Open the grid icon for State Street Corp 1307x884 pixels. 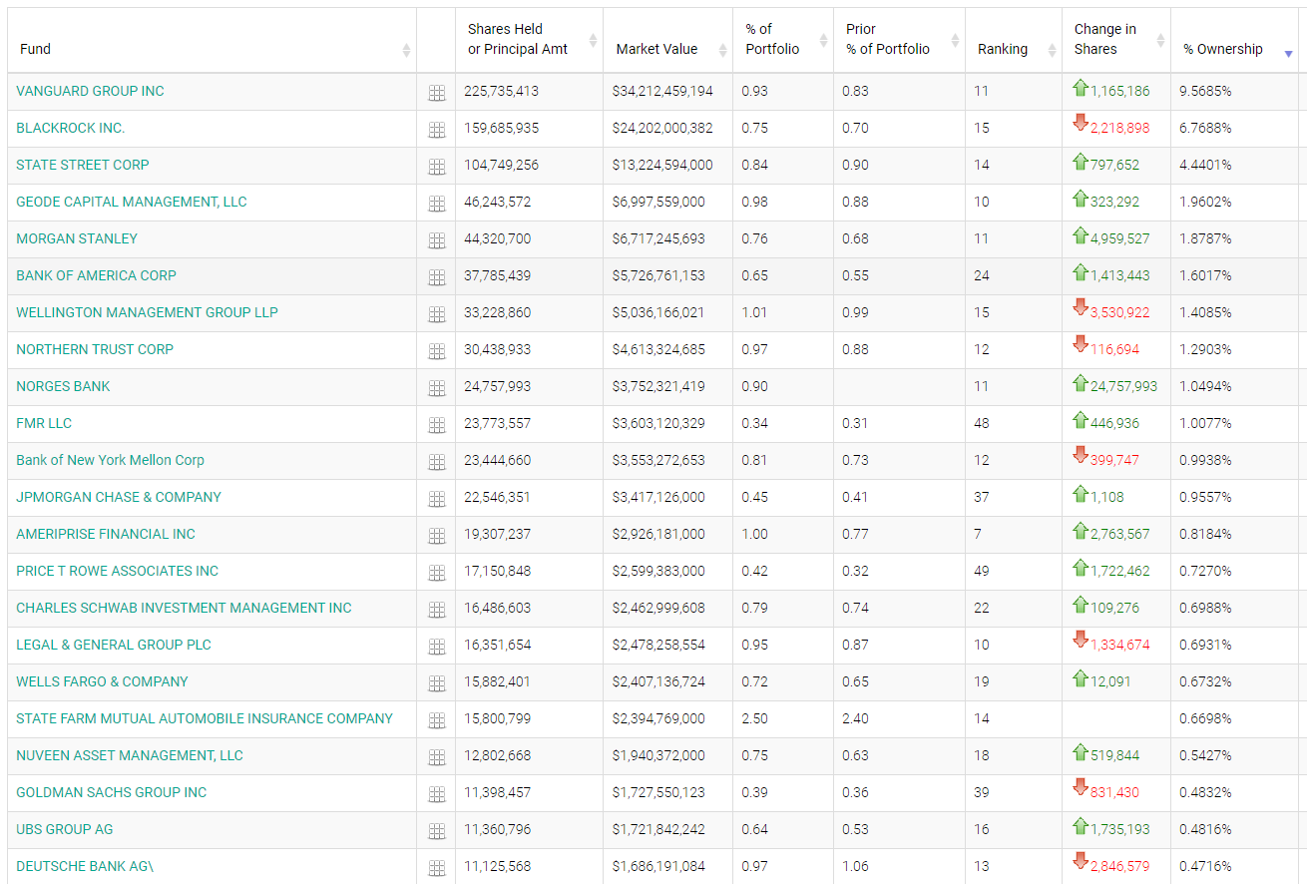436,167
